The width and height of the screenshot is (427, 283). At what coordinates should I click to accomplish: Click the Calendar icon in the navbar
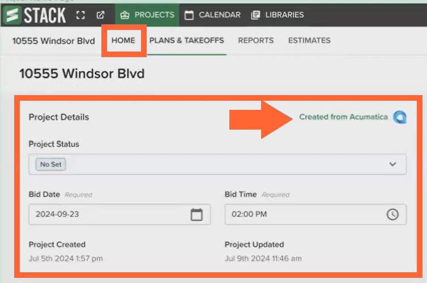[189, 15]
